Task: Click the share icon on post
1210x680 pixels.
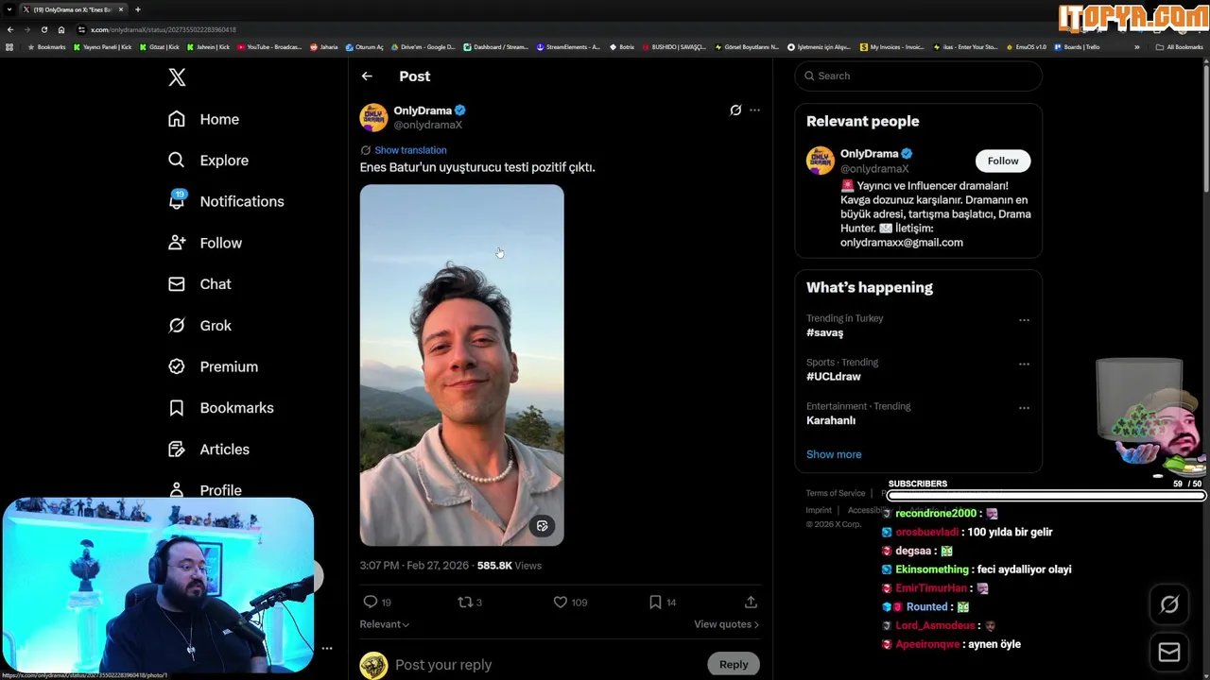Action: (751, 603)
